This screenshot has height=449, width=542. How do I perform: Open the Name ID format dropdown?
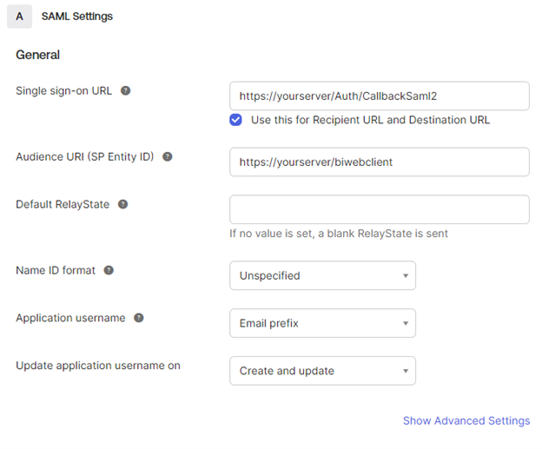[322, 275]
